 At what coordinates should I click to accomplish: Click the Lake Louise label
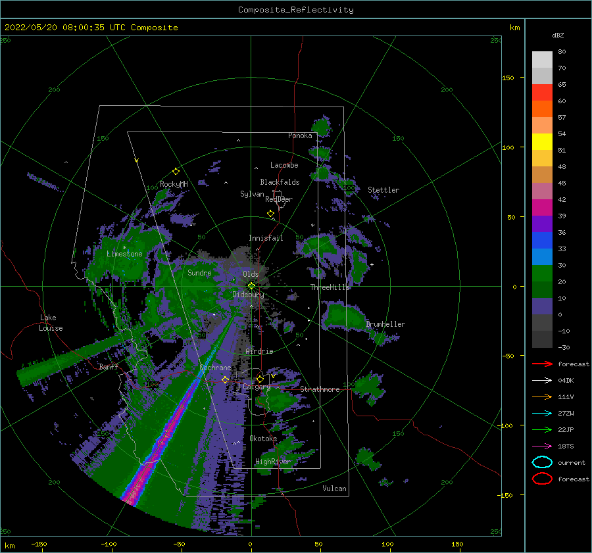tap(51, 323)
